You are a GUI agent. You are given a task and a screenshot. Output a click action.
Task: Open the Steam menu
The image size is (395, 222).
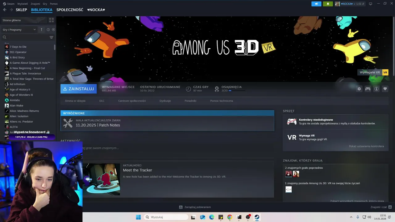9,4
